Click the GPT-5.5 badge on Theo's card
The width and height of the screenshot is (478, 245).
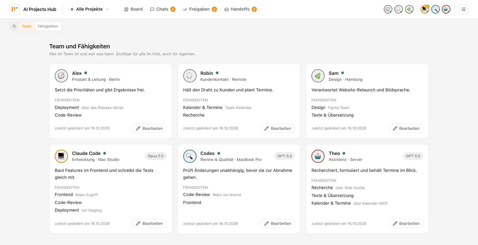(x=413, y=156)
